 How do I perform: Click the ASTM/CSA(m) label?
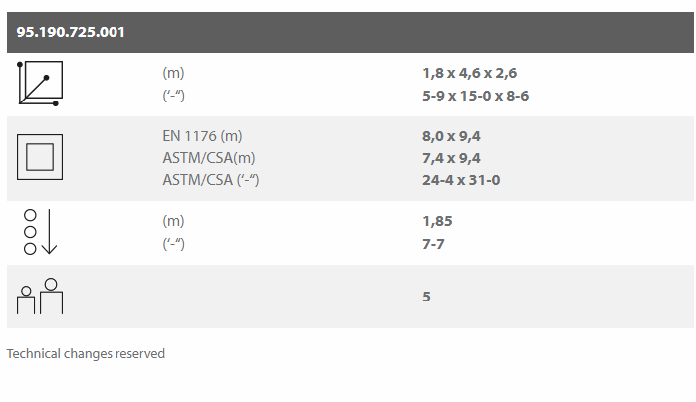[209, 158]
